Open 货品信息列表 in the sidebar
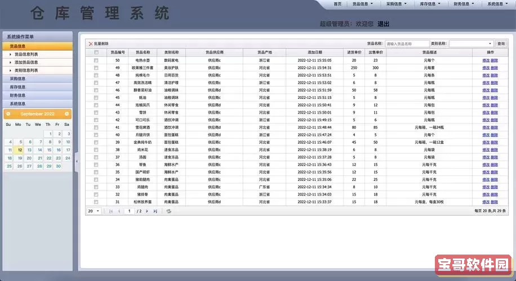The width and height of the screenshot is (516, 281). coord(26,54)
